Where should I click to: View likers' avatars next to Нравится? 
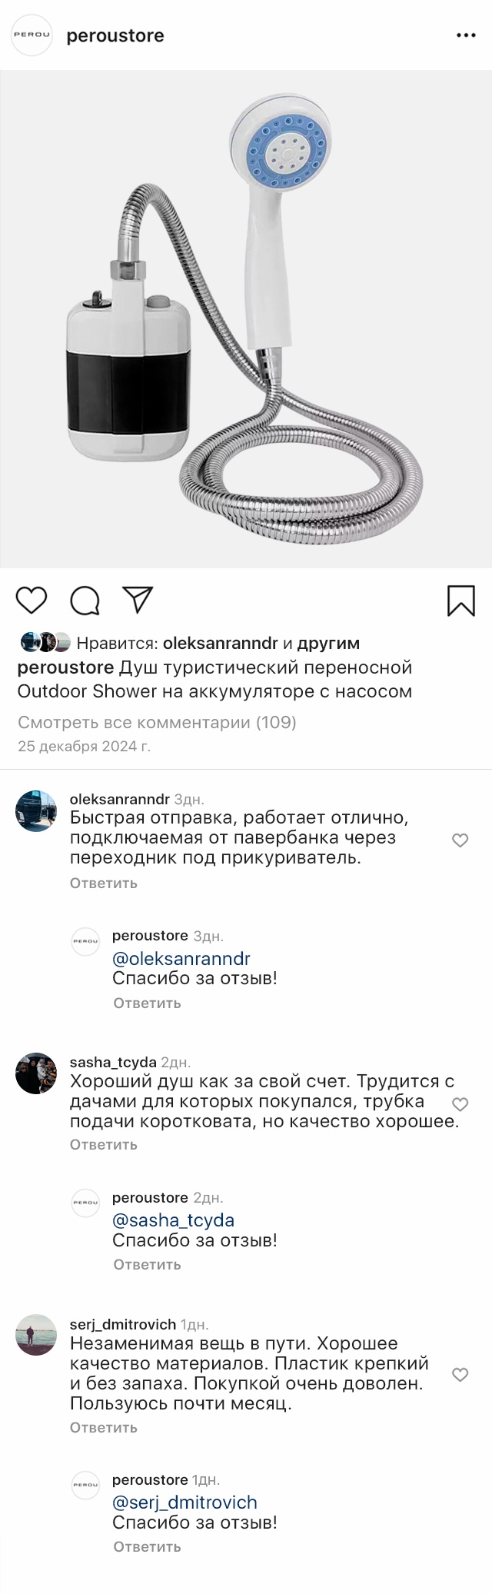[x=45, y=642]
